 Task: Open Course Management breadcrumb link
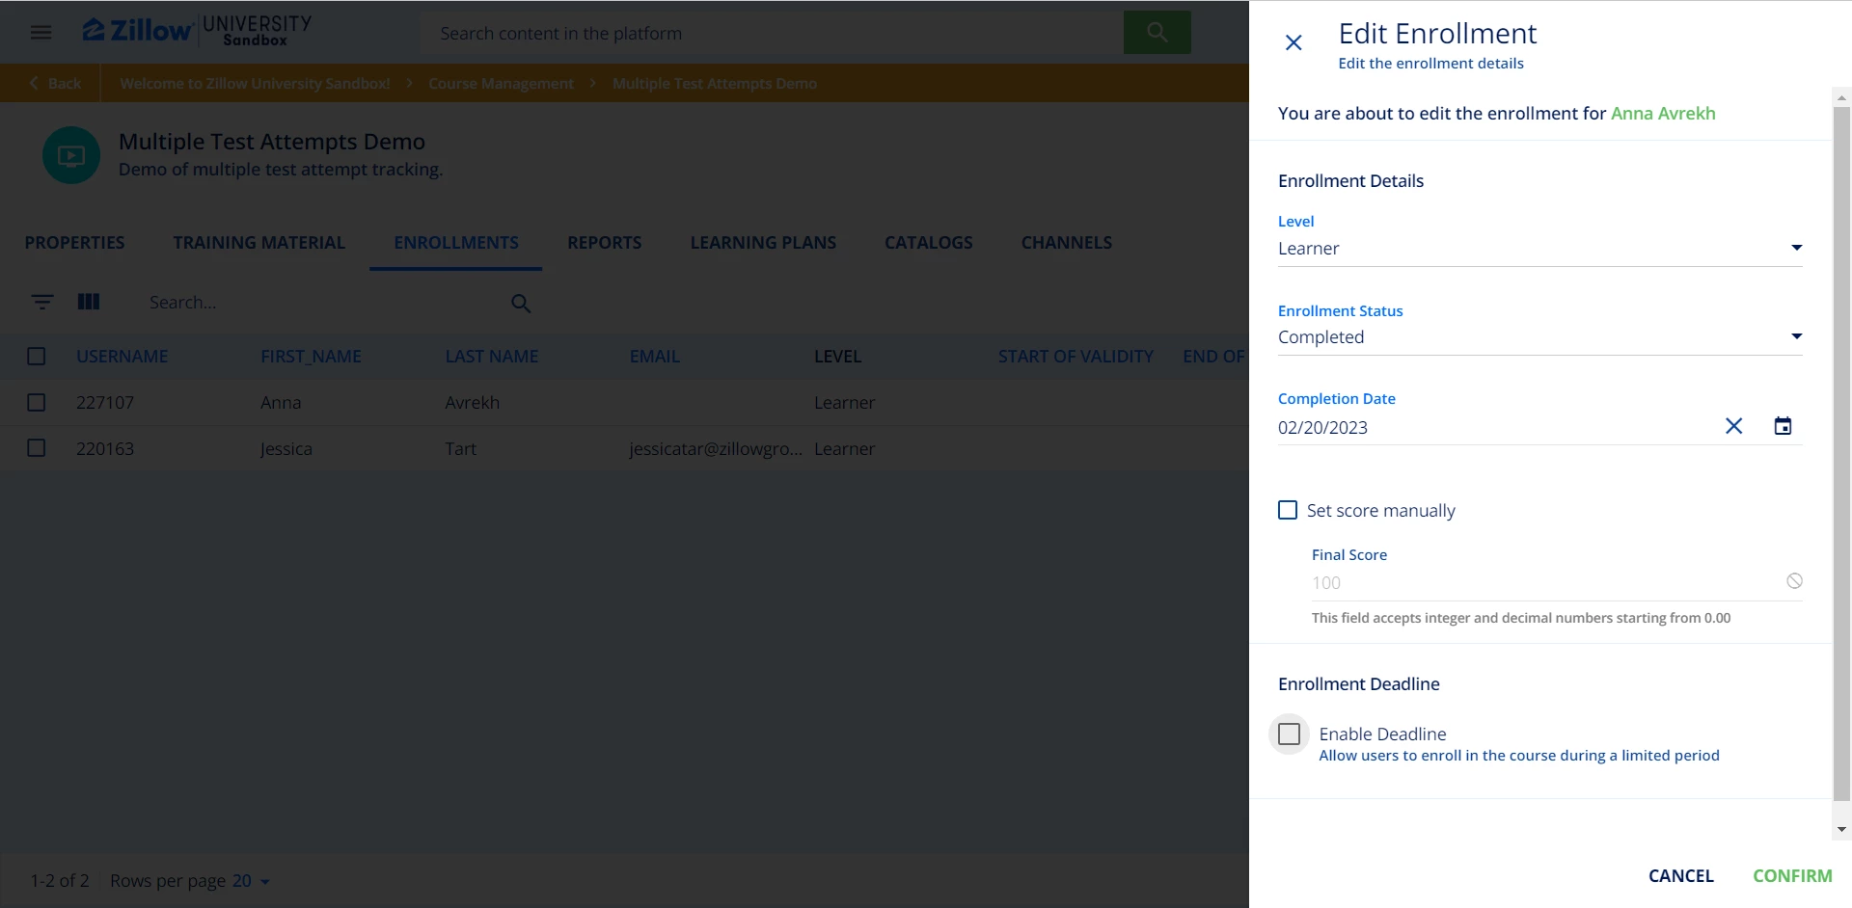pos(501,84)
